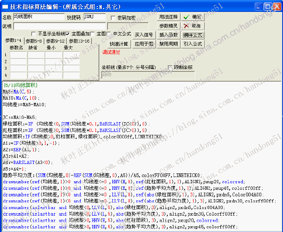Toggle 不显示坐标线 checkbox
The image size is (283, 232).
[33, 34]
